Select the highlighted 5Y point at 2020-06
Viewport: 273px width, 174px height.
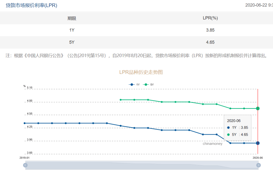[258, 108]
